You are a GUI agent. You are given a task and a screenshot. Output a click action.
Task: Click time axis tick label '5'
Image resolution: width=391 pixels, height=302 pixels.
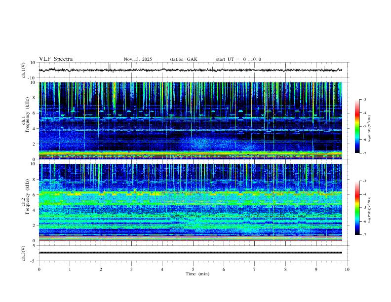[193, 269]
